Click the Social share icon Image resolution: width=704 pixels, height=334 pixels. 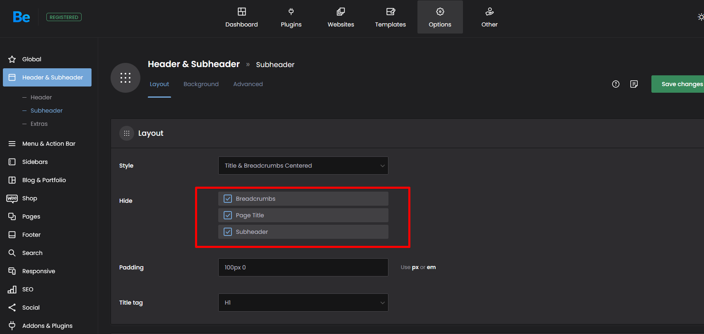[12, 308]
